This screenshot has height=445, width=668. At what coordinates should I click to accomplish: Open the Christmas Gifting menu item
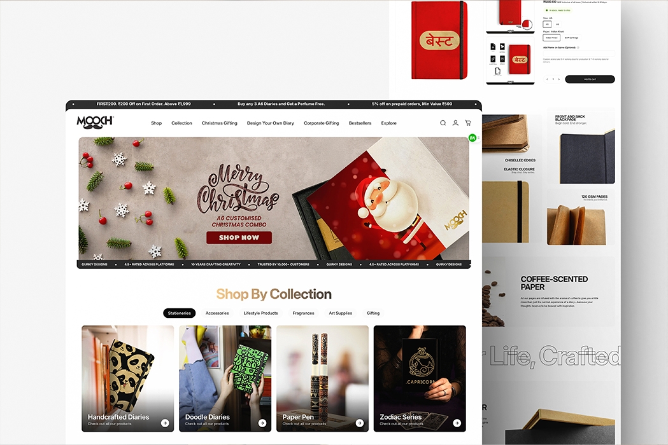pyautogui.click(x=220, y=123)
